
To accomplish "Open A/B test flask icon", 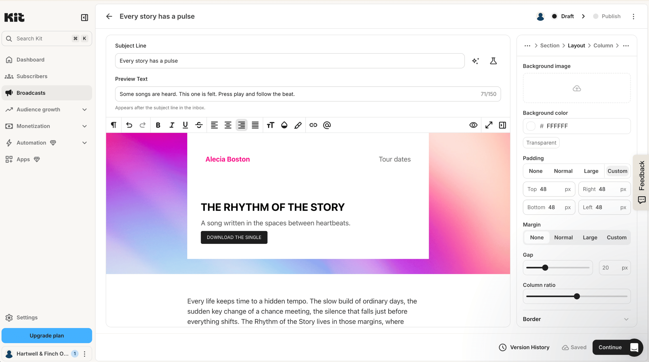I will coord(493,61).
